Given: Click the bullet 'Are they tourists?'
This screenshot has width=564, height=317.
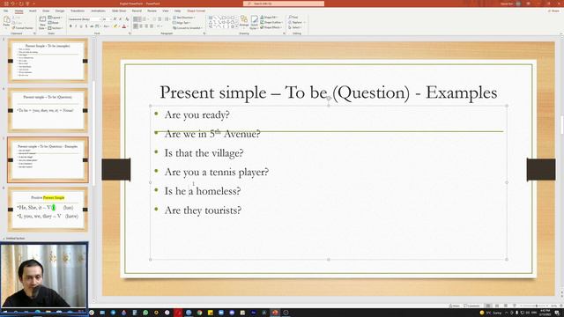Looking at the screenshot, I should (203, 210).
